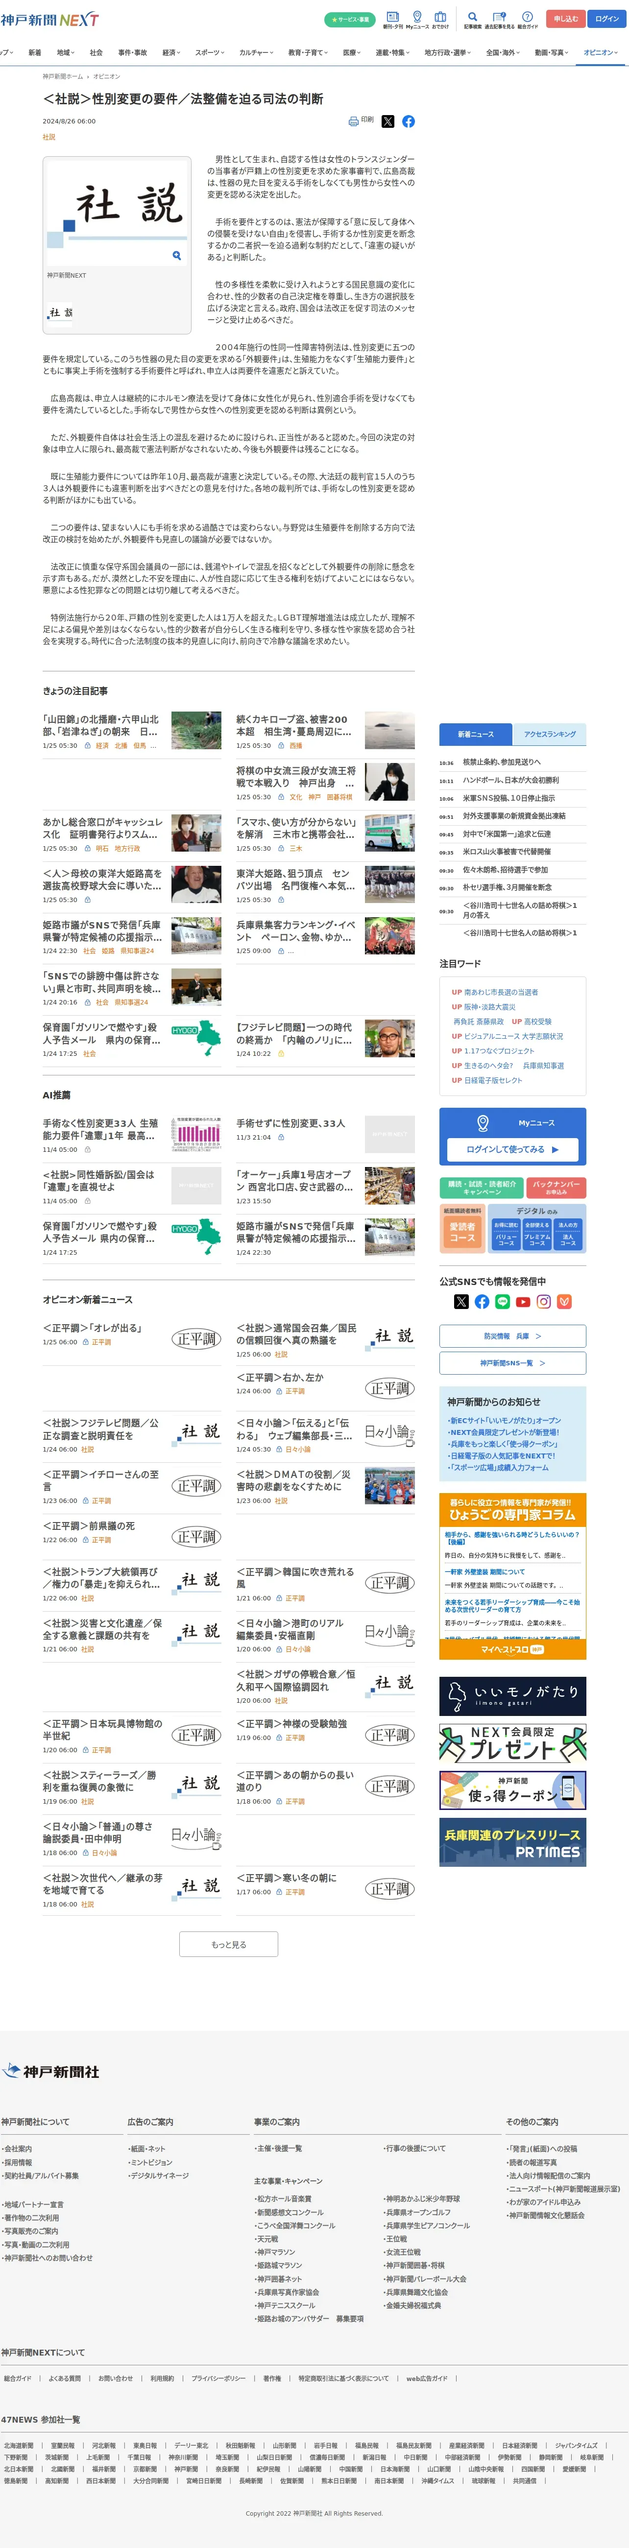Screen dimensions: 629x2548
Task: Open the official LINE icon
Action: [503, 1302]
